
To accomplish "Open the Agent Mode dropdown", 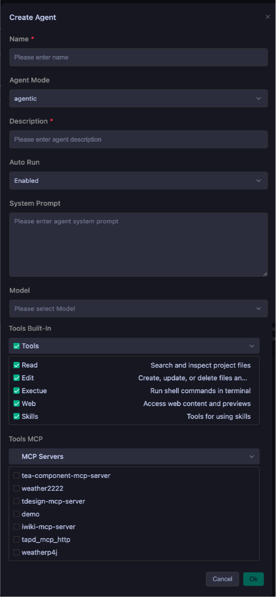I will [x=139, y=98].
